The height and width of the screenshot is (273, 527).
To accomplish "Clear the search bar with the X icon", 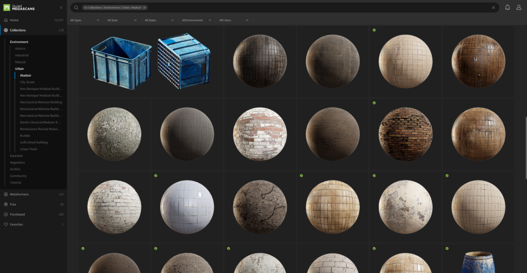I will 494,8.
